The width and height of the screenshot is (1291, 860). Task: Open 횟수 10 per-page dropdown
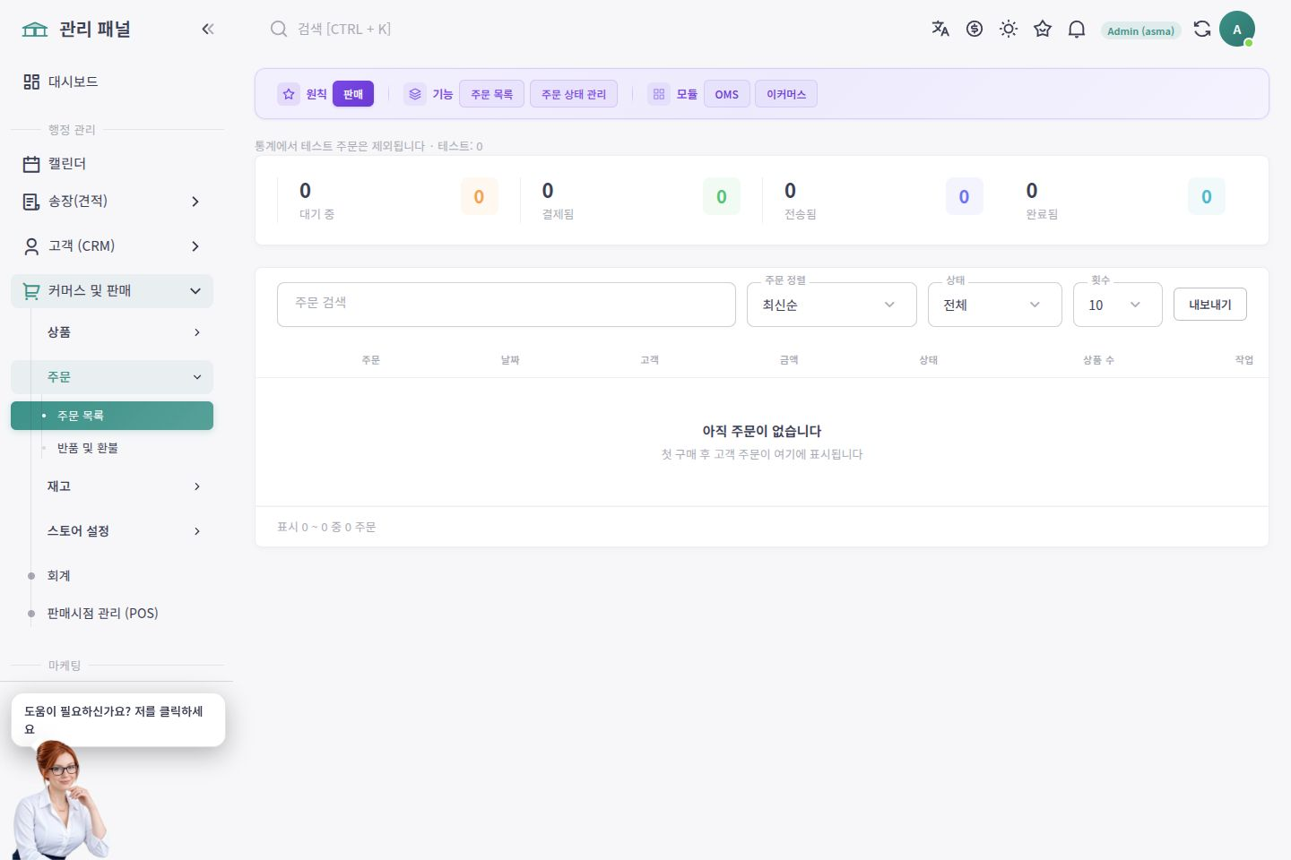1117,305
